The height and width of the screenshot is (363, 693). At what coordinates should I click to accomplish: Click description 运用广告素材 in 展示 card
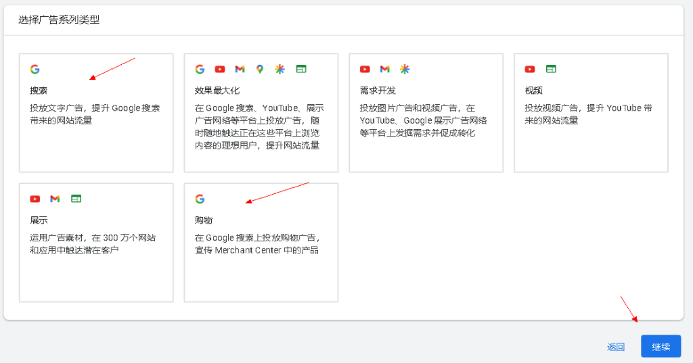93,244
